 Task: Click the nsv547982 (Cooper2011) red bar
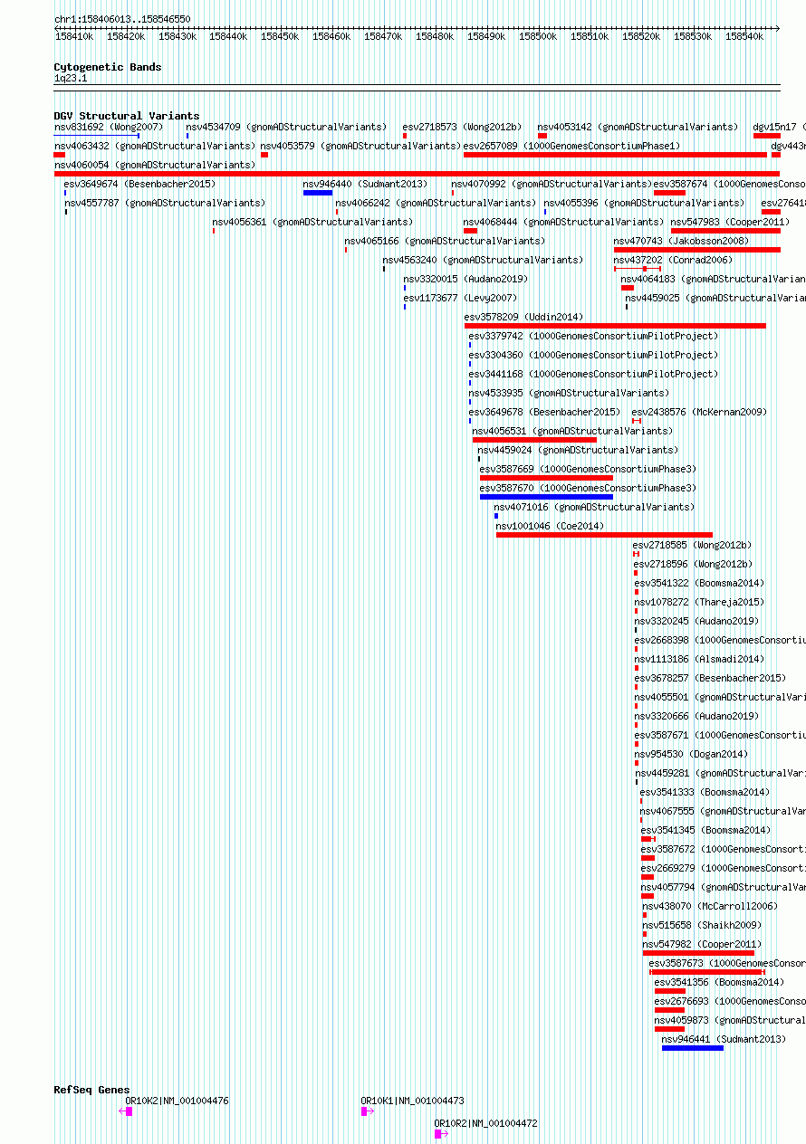point(698,953)
